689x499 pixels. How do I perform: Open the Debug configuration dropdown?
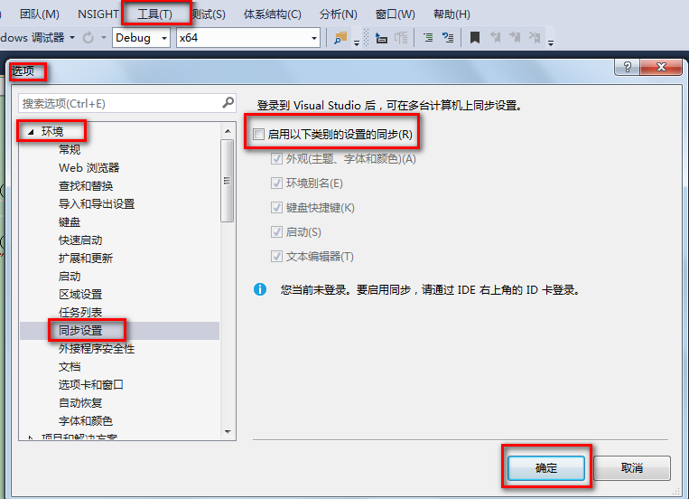click(141, 38)
